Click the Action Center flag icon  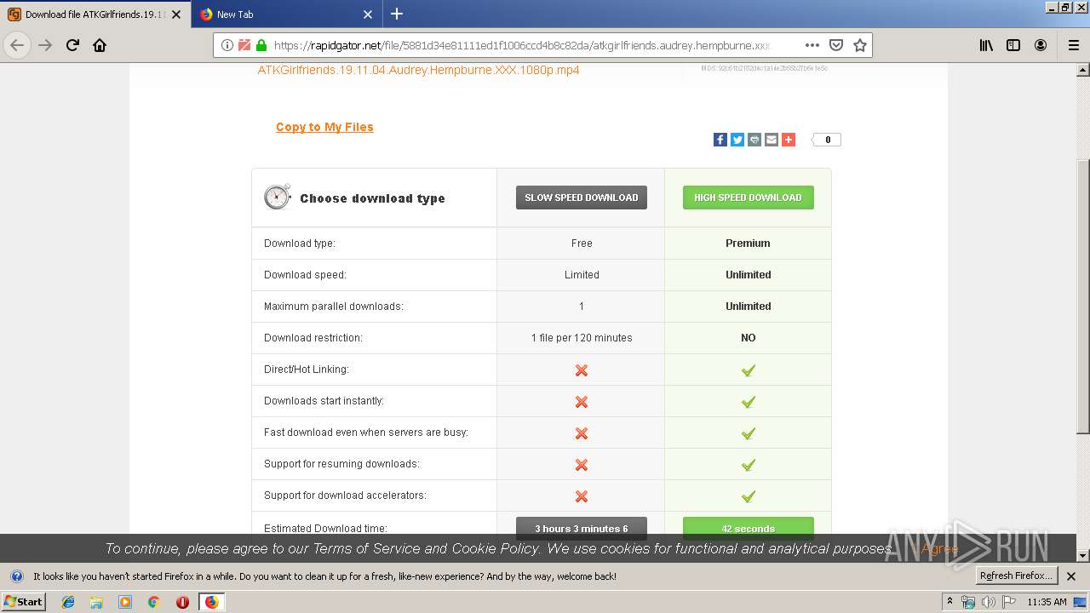click(x=1009, y=602)
